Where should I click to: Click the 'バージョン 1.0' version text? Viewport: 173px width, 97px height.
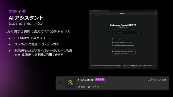click(x=157, y=80)
